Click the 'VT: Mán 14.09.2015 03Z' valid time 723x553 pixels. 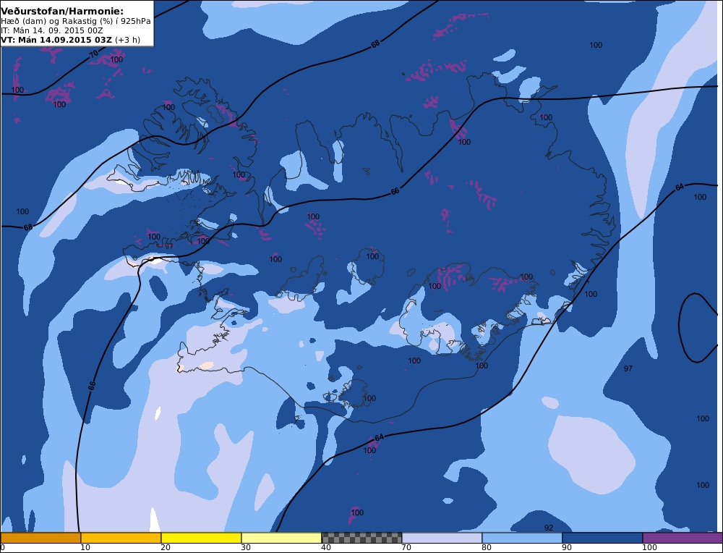[56, 40]
